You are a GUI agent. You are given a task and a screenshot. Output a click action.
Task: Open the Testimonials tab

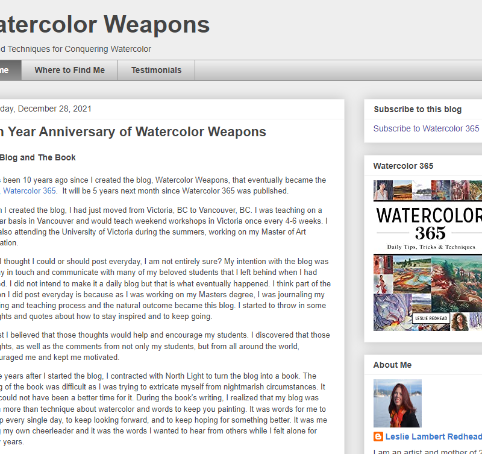point(156,70)
